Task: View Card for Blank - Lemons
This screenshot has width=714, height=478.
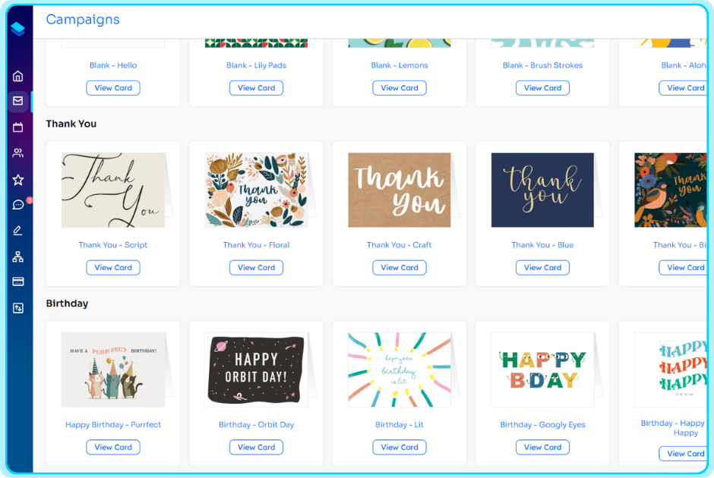Action: (400, 88)
